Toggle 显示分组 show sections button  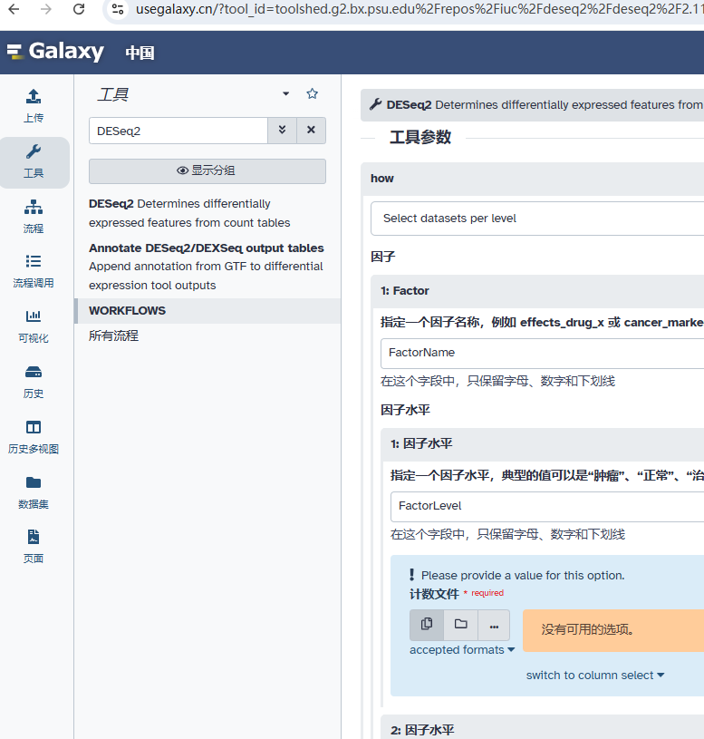(x=207, y=171)
